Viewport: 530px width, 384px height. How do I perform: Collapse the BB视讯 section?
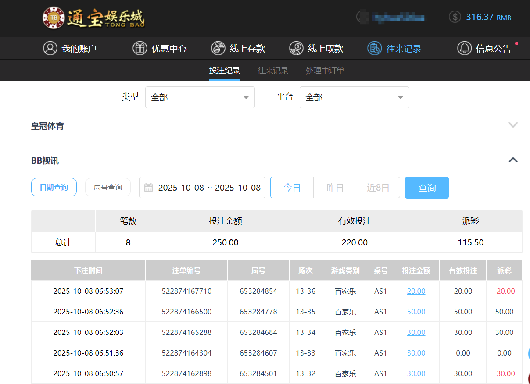[513, 160]
